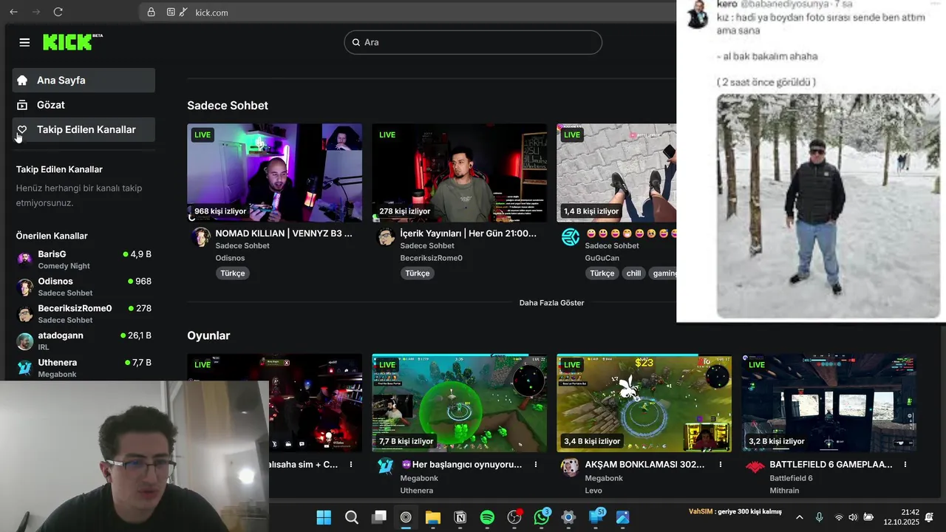Click Levo channel avatar
946x532 pixels.
570,467
